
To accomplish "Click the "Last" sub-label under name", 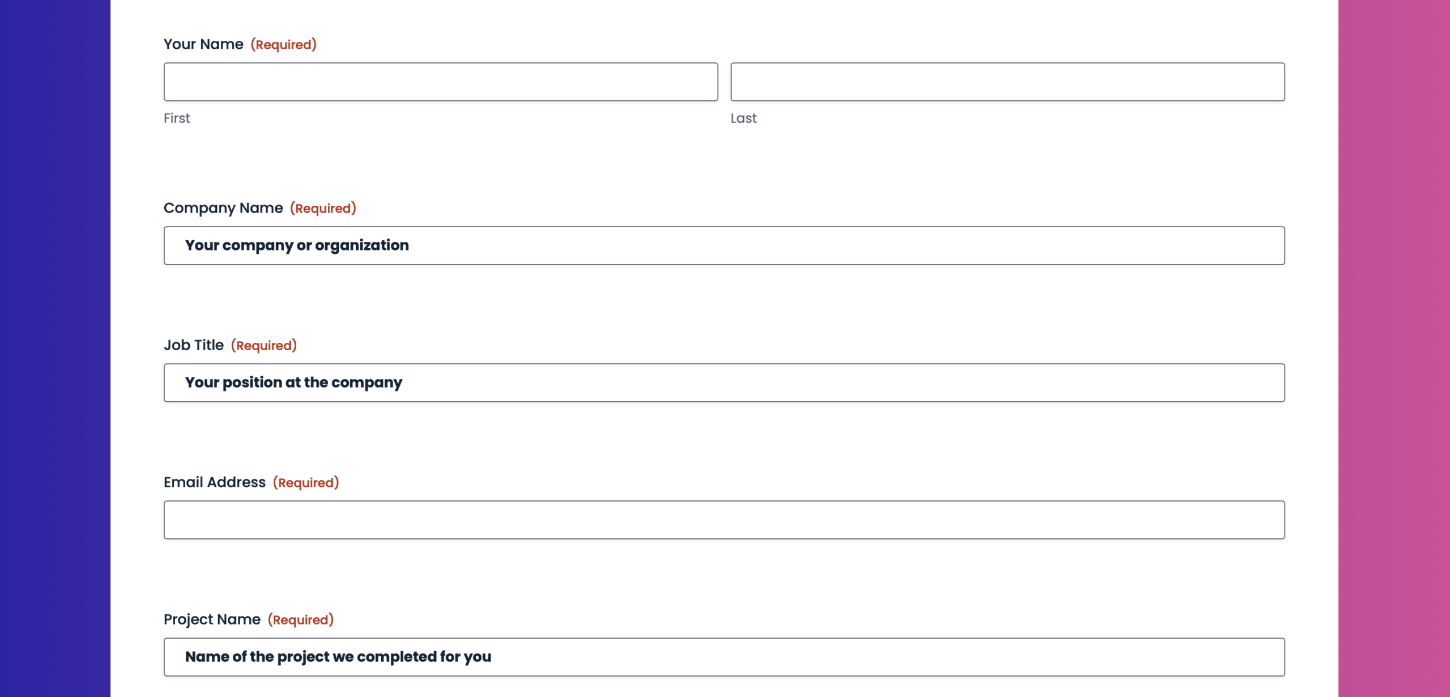I will pos(743,118).
